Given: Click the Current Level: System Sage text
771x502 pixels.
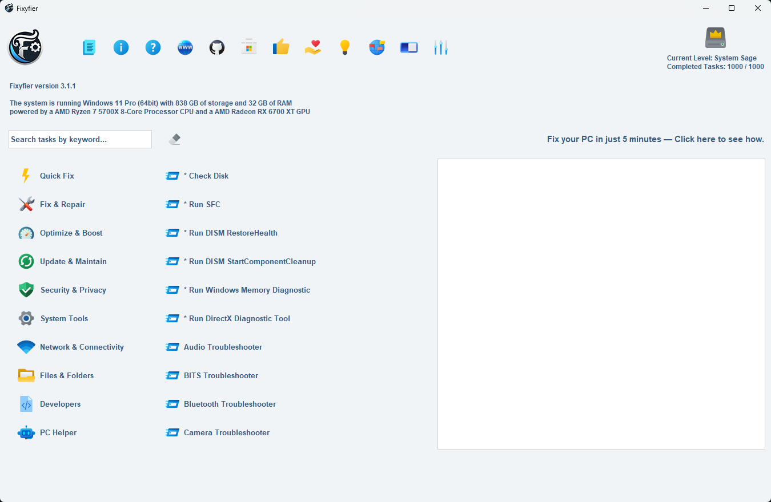Looking at the screenshot, I should tap(712, 58).
